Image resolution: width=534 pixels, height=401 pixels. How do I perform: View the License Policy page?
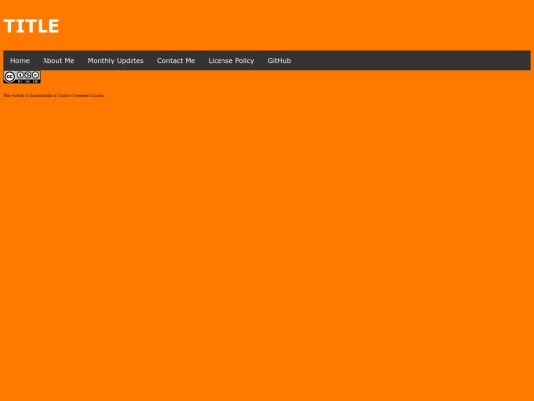231,61
